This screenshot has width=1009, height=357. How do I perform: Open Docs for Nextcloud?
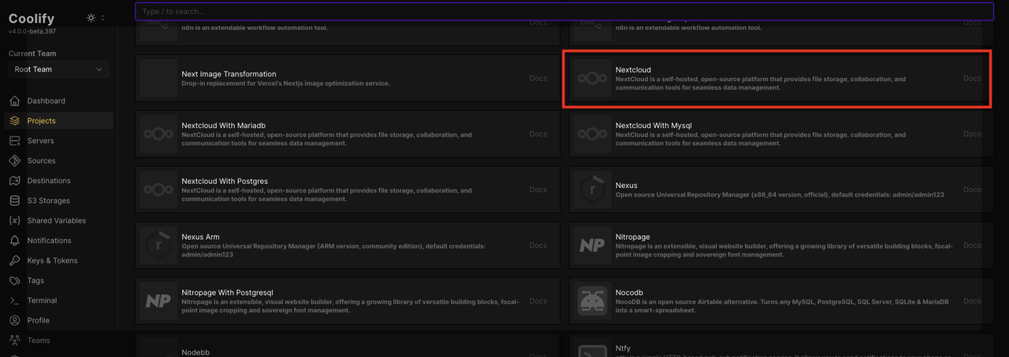[972, 79]
